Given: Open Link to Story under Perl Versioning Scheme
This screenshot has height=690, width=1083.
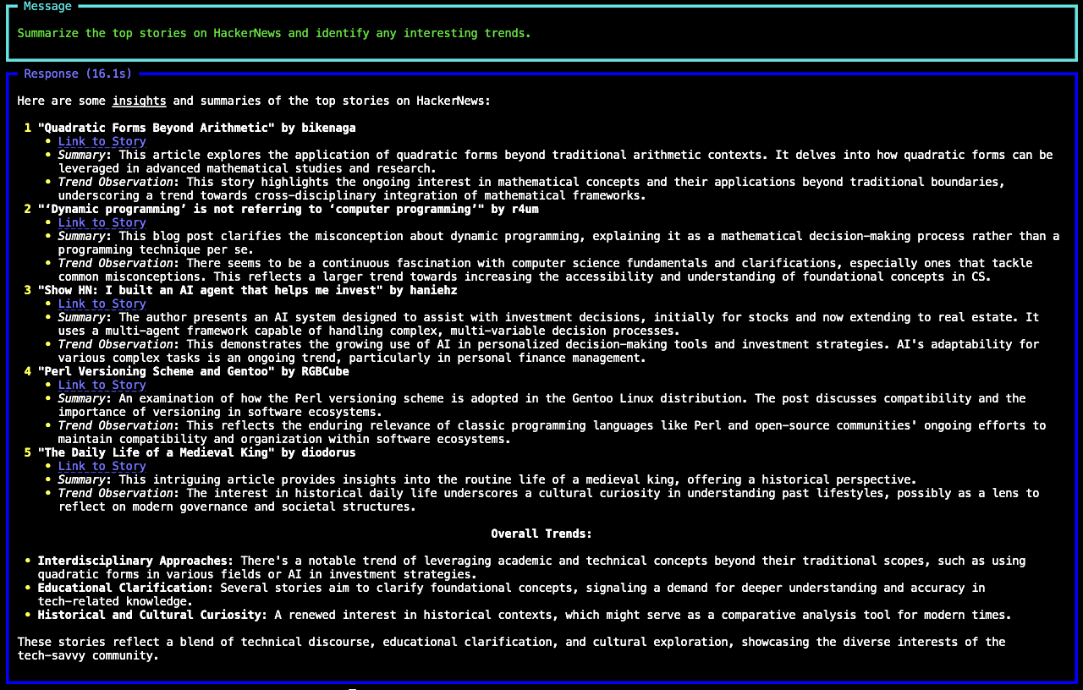Looking at the screenshot, I should click(102, 385).
